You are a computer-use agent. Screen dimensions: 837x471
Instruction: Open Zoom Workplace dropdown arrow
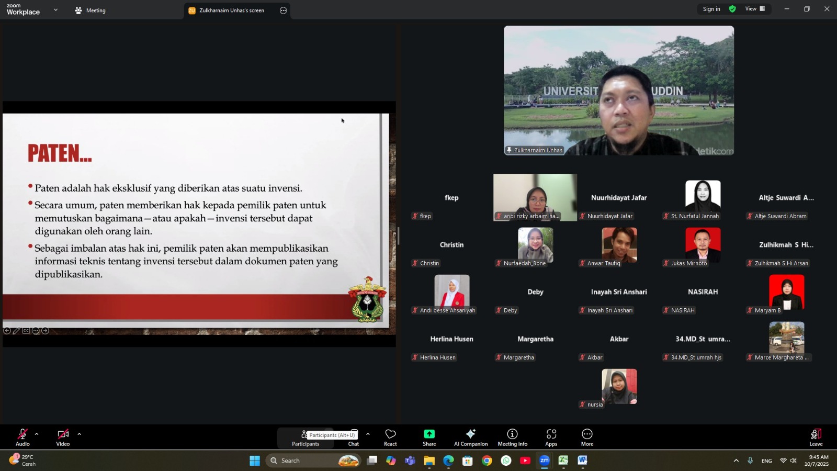coord(55,10)
